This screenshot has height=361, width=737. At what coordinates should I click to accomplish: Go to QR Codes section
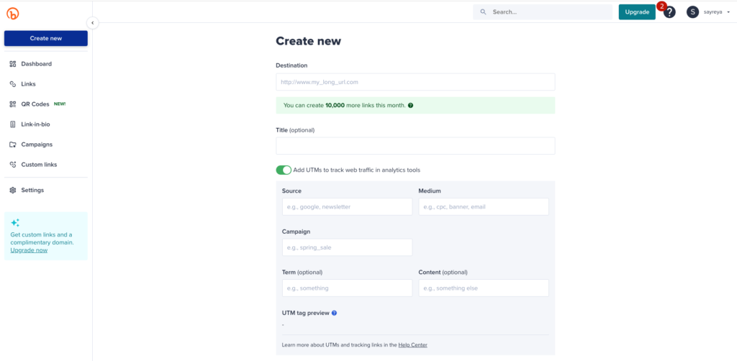coord(35,104)
